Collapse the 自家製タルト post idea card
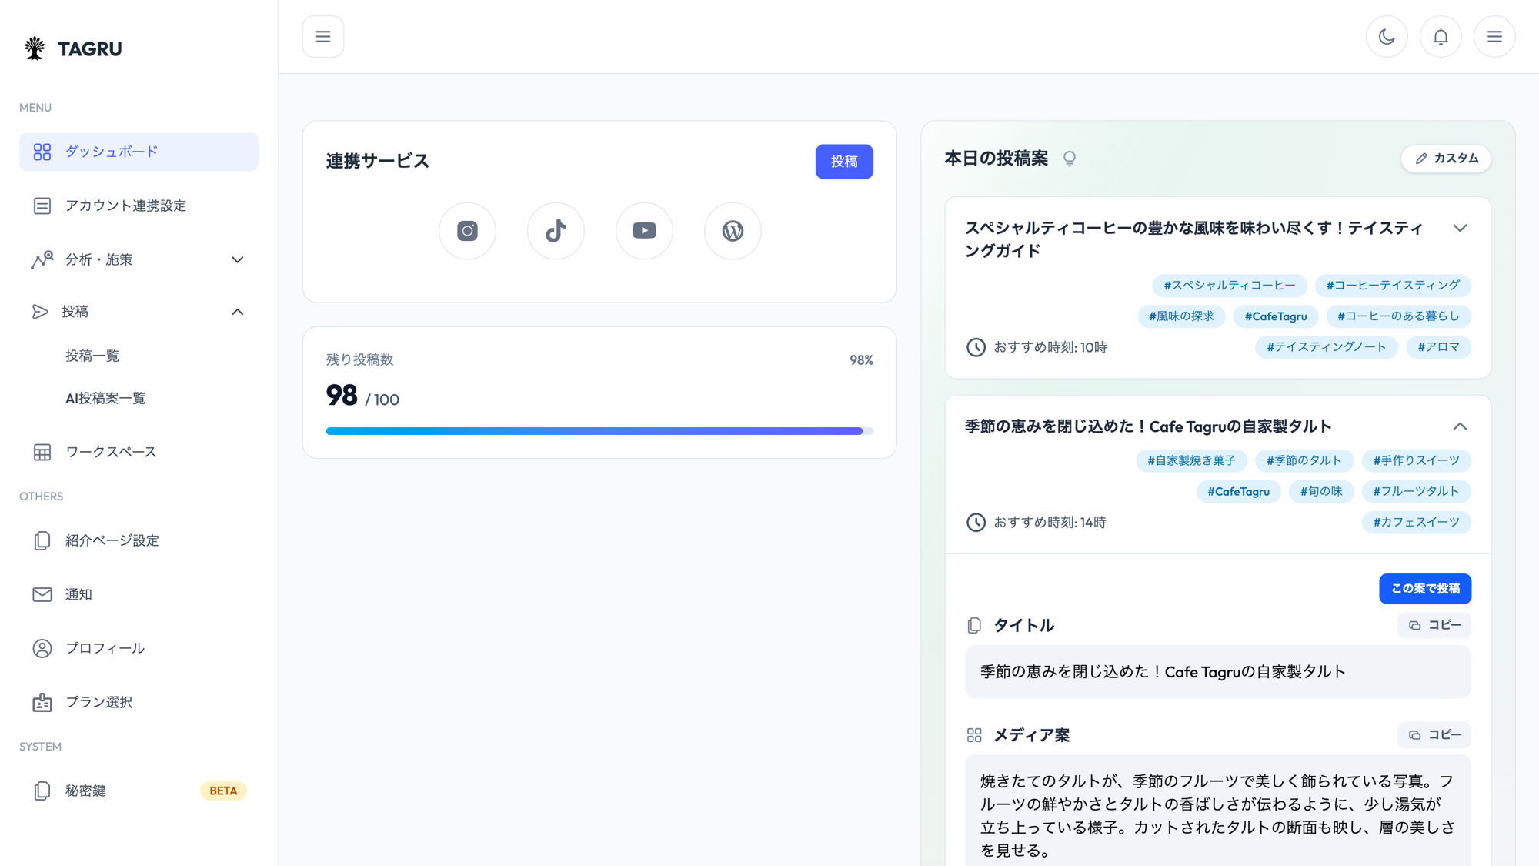The image size is (1539, 866). coord(1460,426)
